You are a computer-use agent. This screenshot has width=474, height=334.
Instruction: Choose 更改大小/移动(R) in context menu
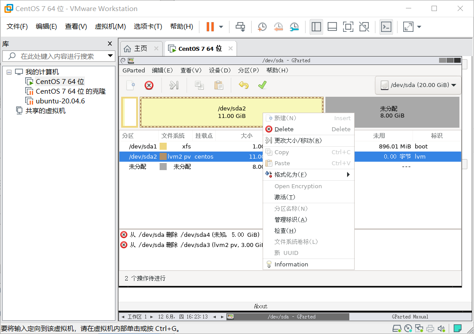pyautogui.click(x=308, y=140)
